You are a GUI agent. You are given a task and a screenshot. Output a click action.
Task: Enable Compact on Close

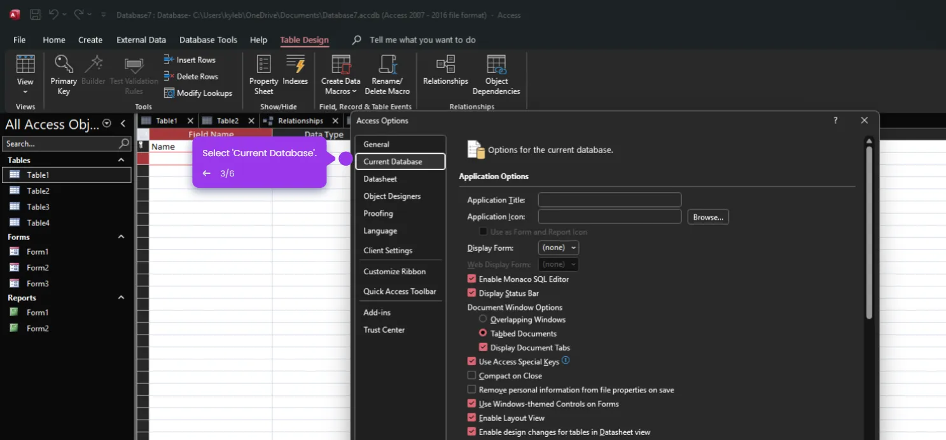coord(471,375)
